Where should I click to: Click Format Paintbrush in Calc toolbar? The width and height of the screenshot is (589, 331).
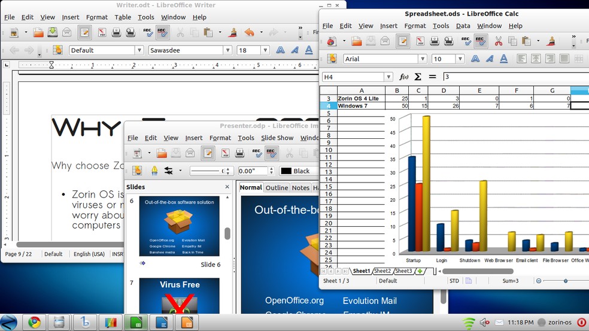549,41
